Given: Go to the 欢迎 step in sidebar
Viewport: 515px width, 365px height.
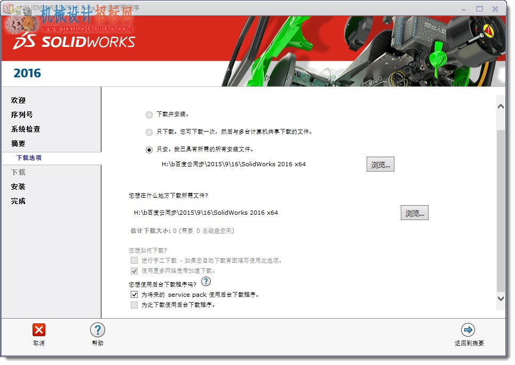Looking at the screenshot, I should point(18,100).
